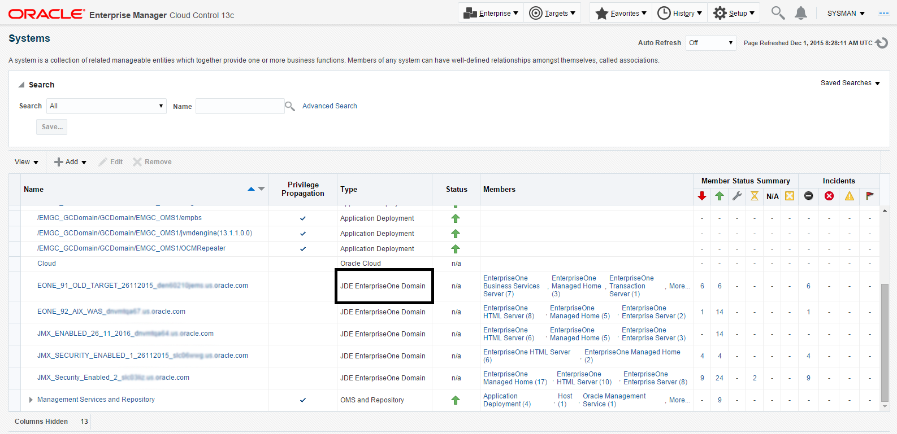Click the Up status arrow for empbs row
The image size is (897, 434).
(x=456, y=218)
